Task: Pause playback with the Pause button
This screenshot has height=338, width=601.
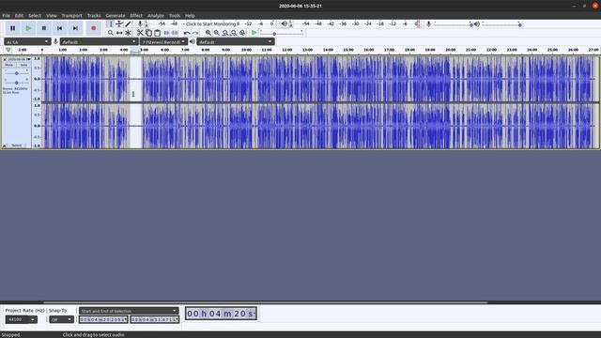Action: [x=12, y=28]
